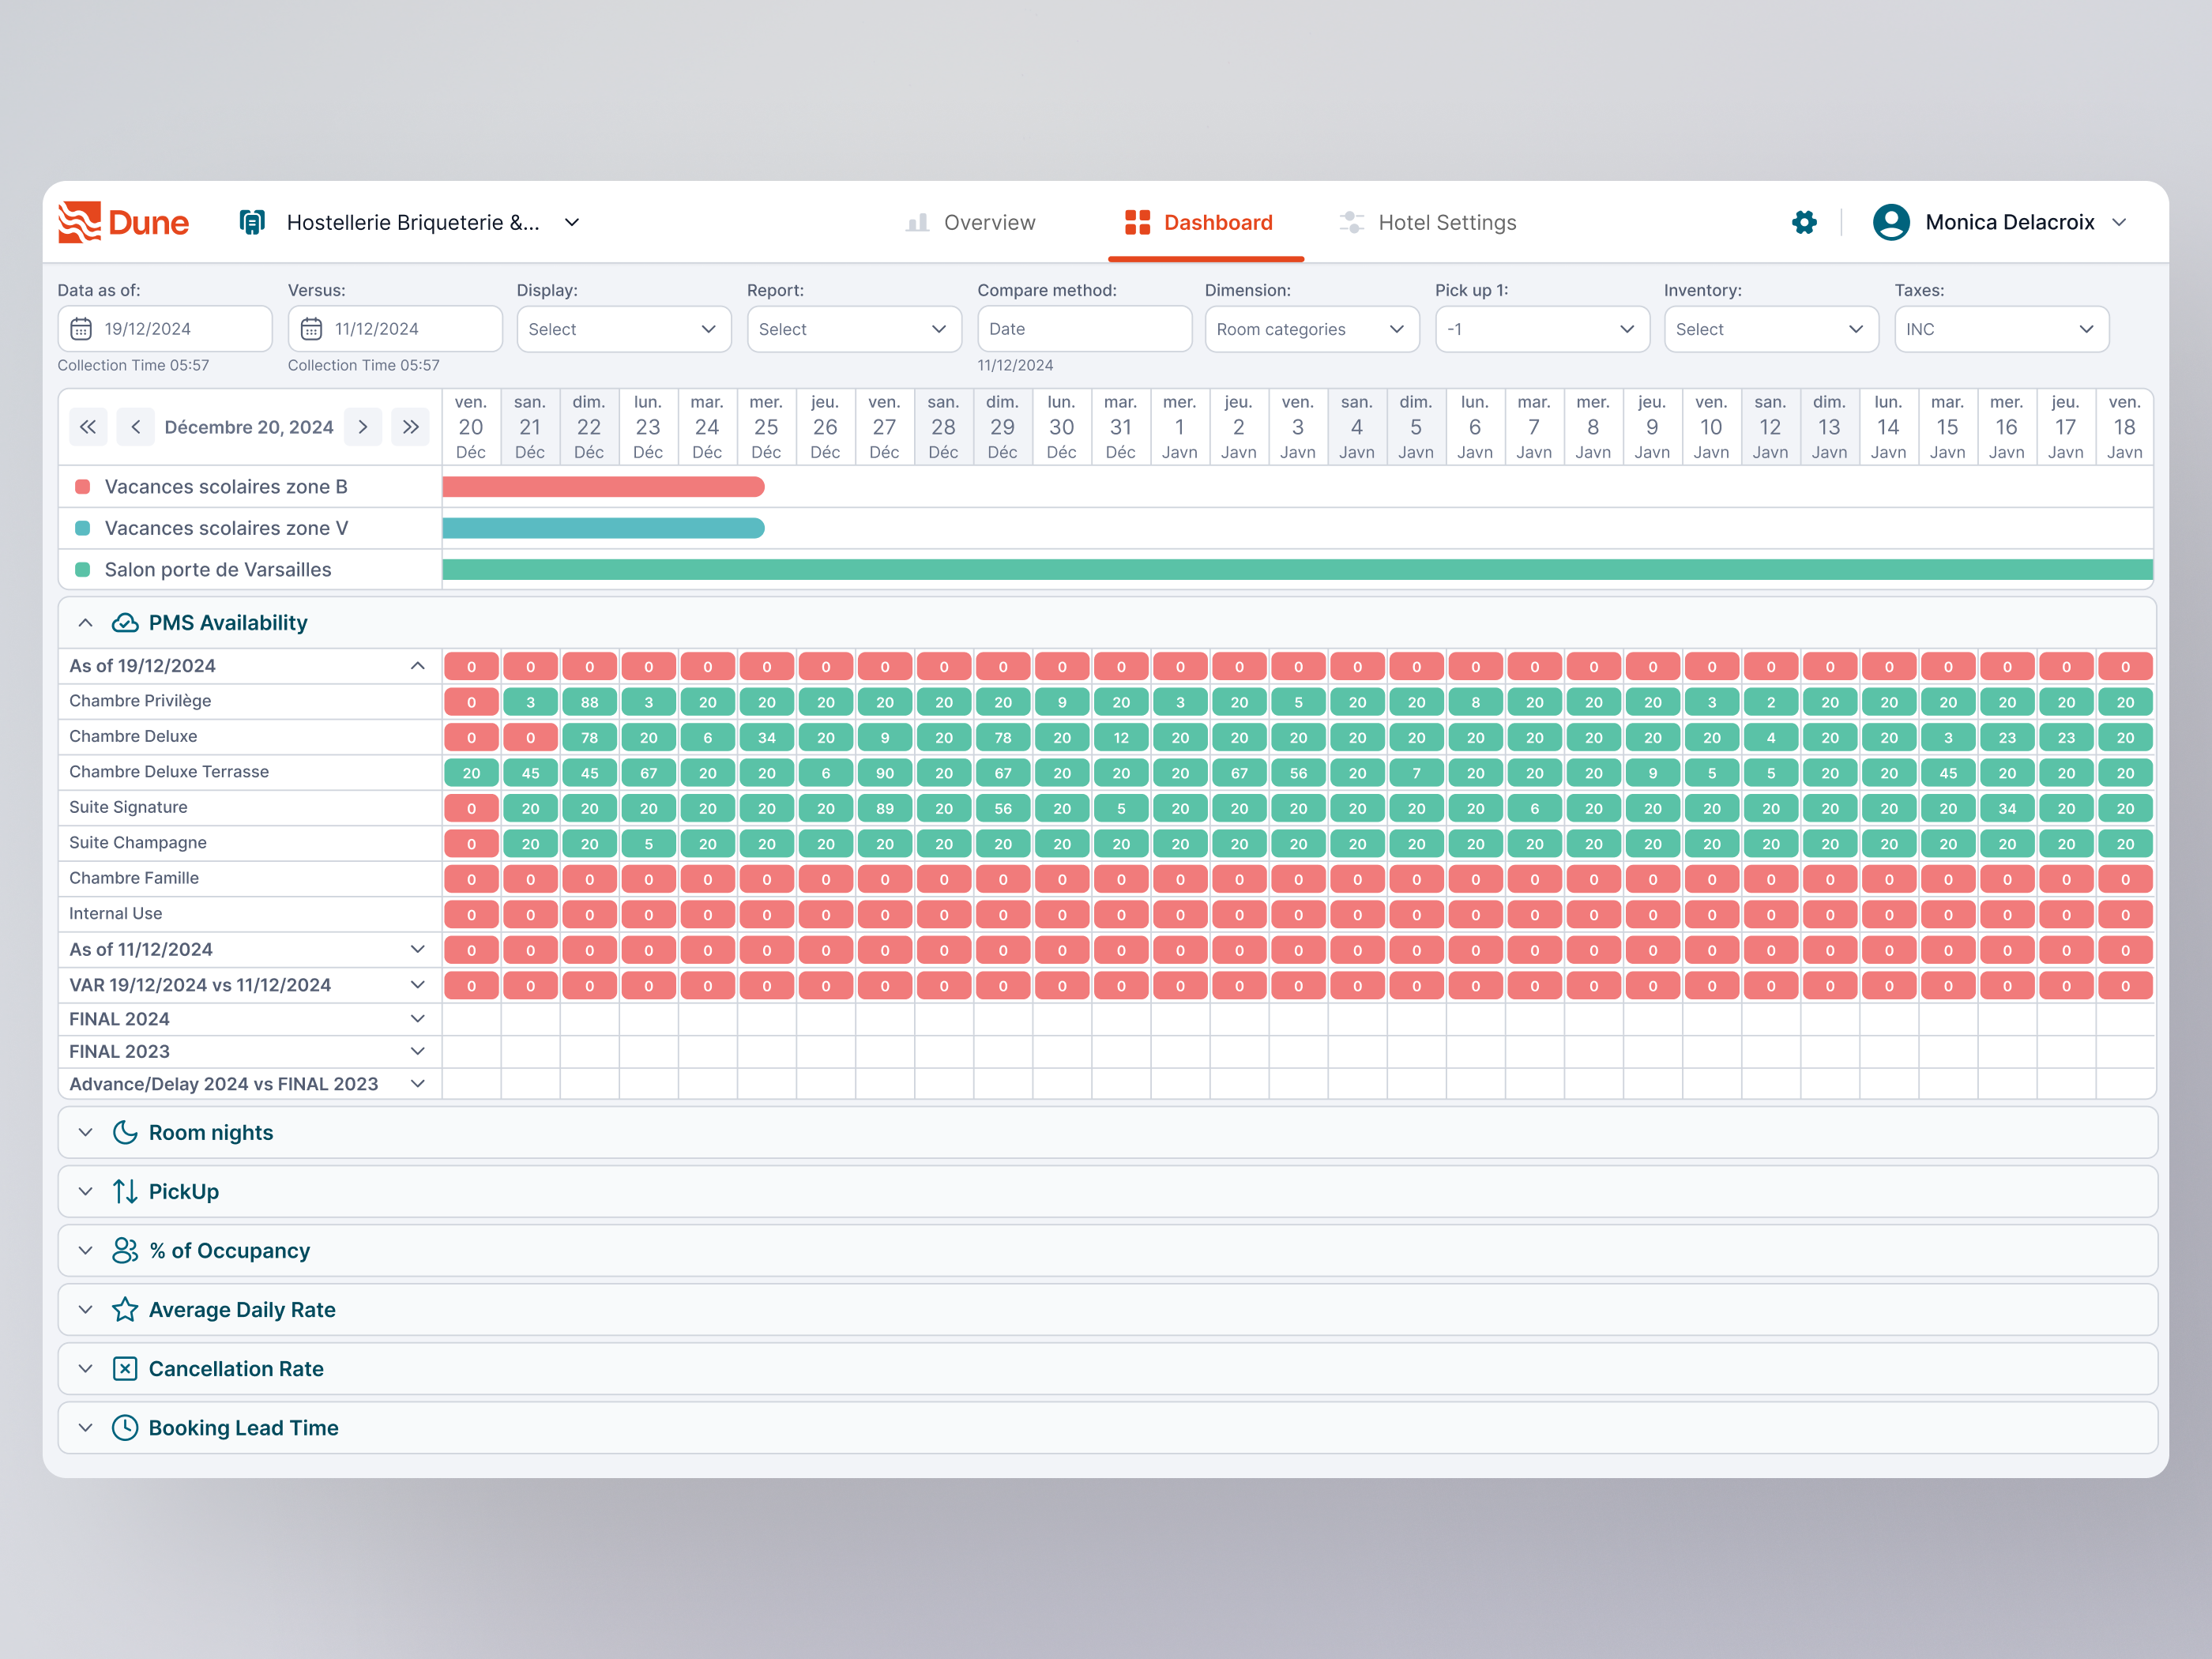
Task: Expand the Cancellation Rate section
Action: coord(86,1368)
